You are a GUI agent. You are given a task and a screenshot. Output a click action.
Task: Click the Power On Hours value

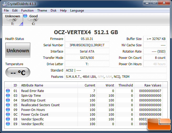coord(155,64)
